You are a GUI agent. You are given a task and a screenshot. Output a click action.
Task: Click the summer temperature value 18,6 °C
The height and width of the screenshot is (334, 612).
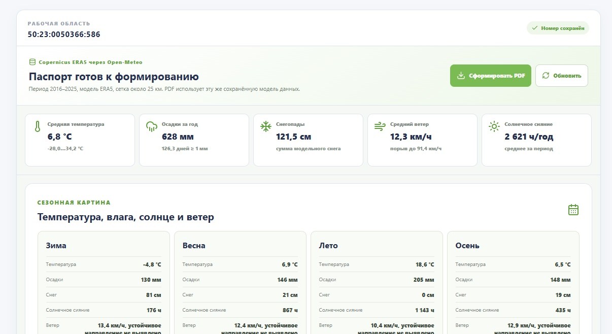[x=425, y=264]
